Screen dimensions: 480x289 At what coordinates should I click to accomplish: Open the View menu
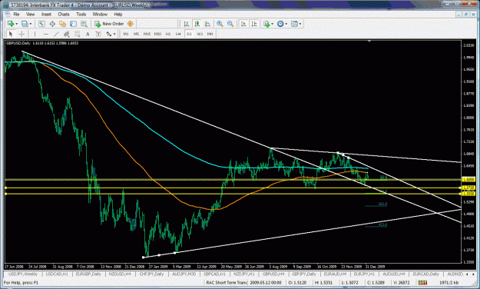coord(30,15)
